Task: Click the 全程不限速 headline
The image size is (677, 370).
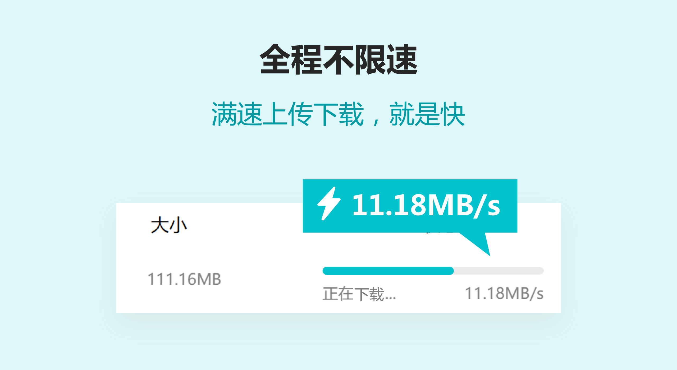Action: click(x=338, y=59)
